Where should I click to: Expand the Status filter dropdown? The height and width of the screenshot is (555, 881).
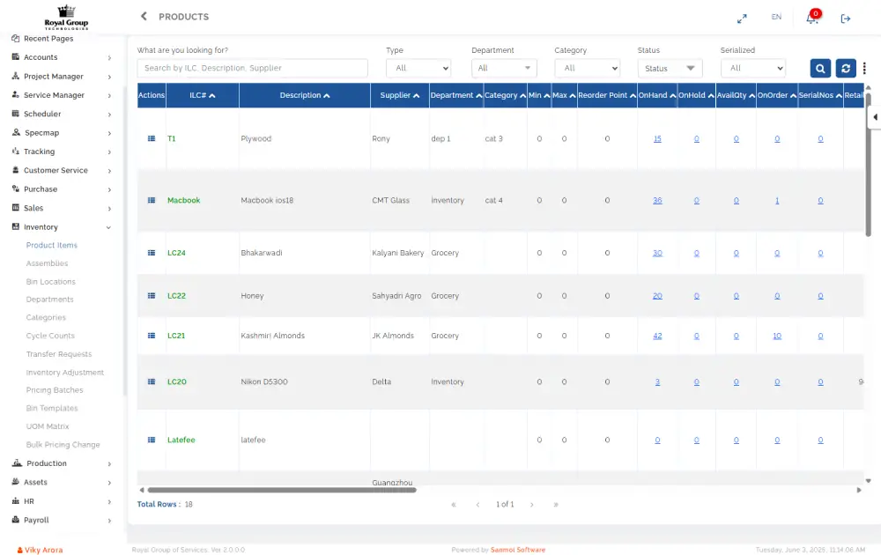pyautogui.click(x=670, y=68)
